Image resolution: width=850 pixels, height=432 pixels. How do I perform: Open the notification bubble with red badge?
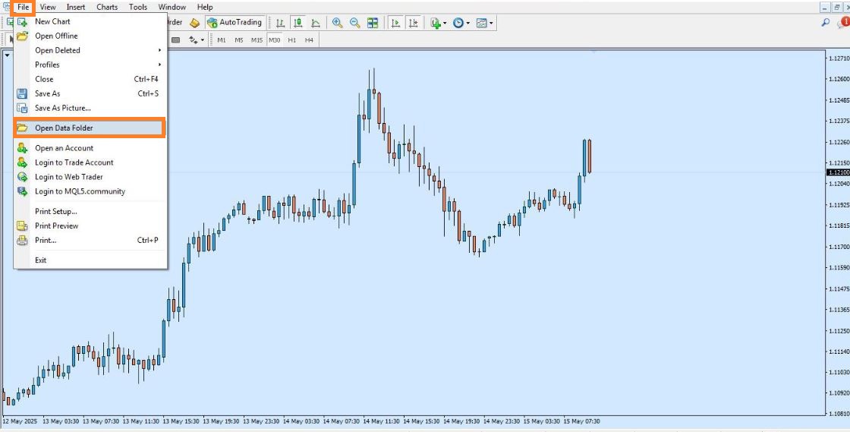coord(842,23)
